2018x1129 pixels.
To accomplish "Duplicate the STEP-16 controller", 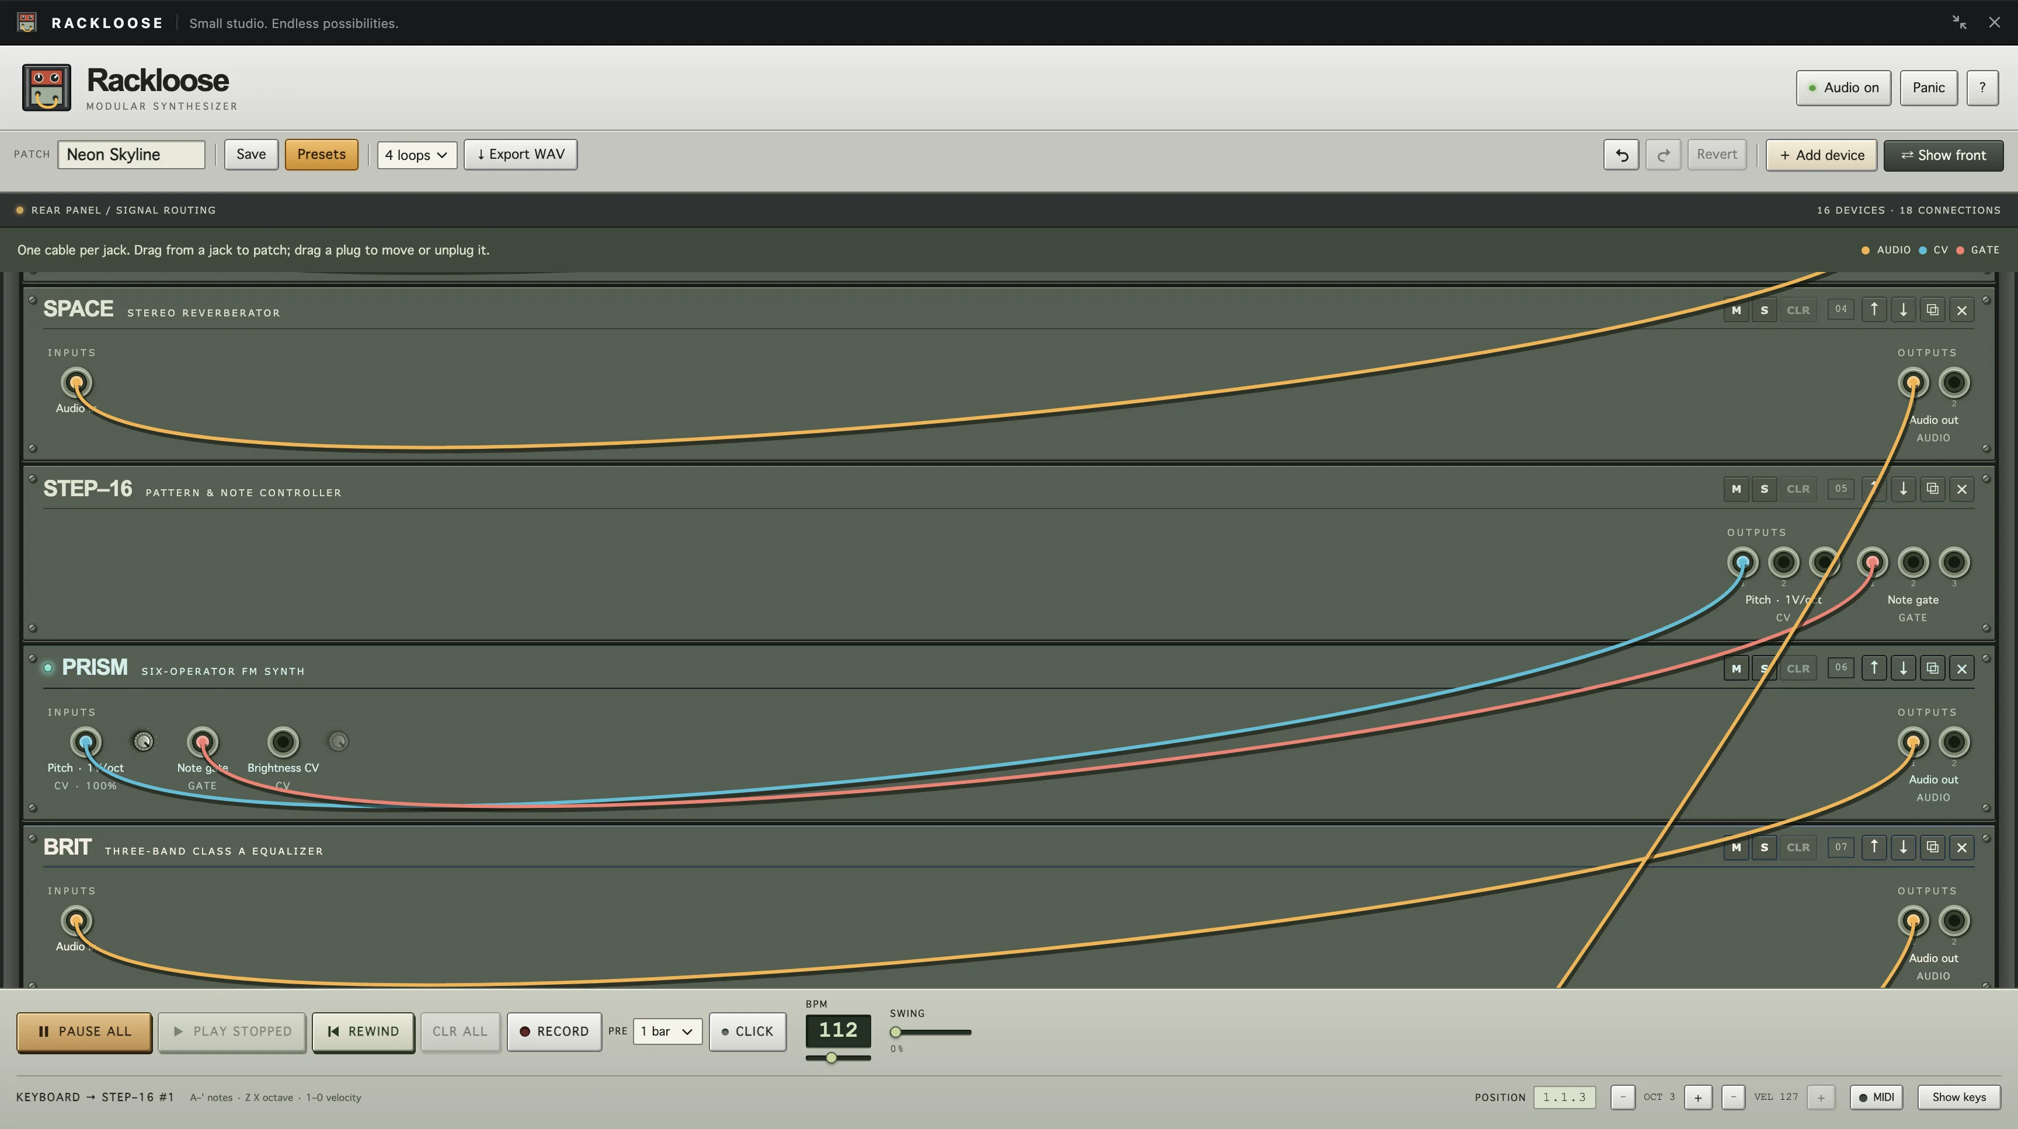I will [1933, 489].
